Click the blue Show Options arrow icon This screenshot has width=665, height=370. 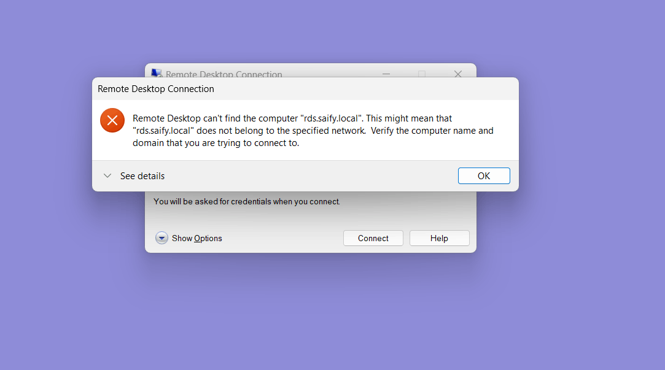(x=161, y=237)
